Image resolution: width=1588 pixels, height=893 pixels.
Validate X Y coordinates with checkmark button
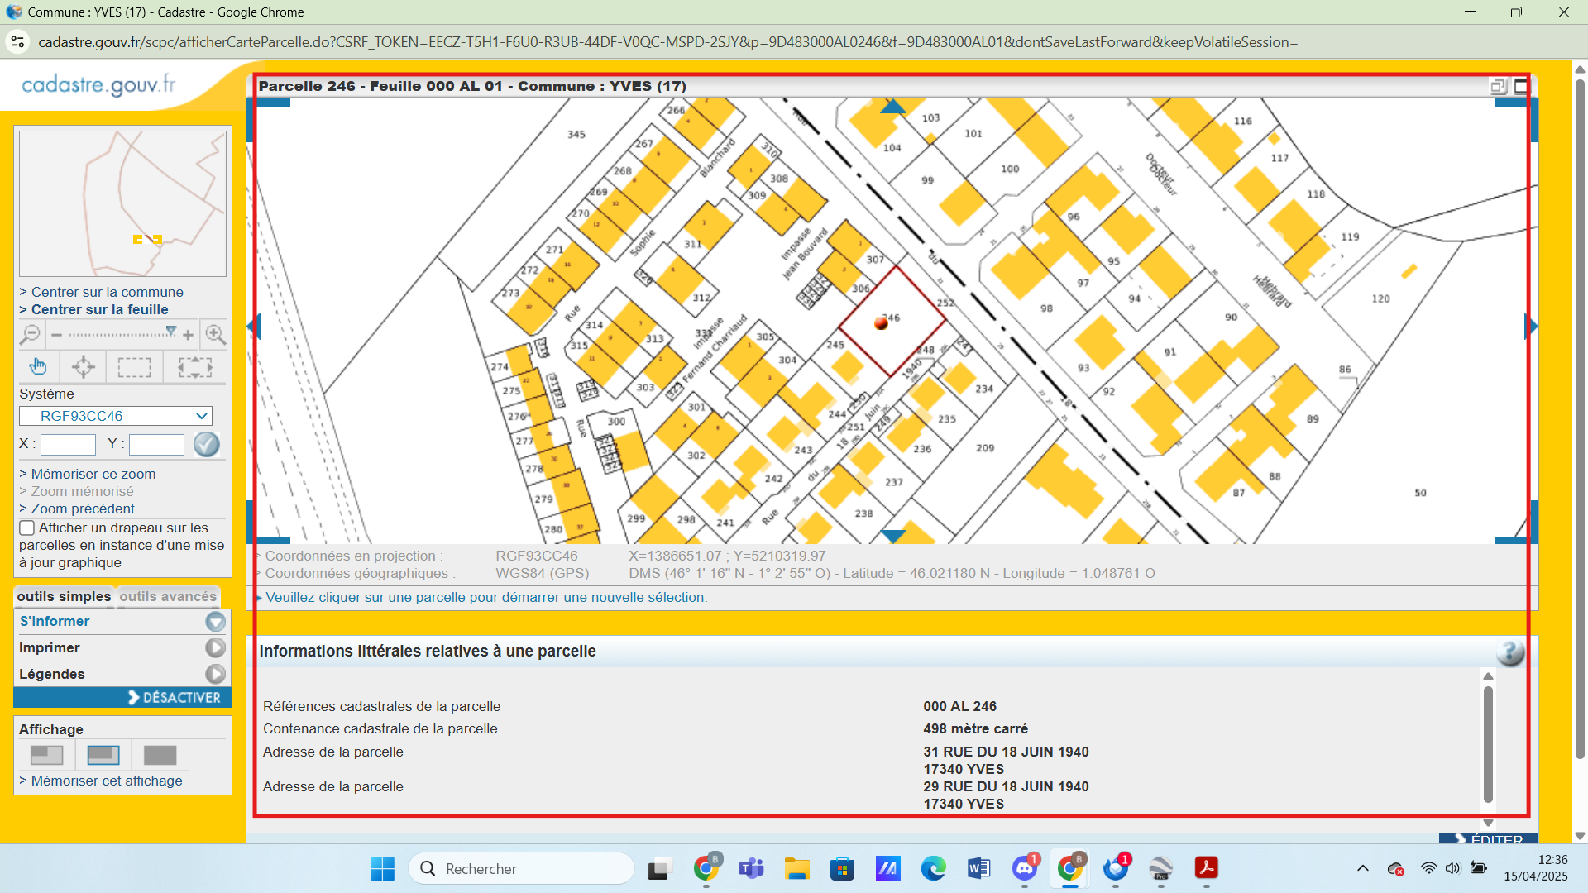[x=206, y=445]
